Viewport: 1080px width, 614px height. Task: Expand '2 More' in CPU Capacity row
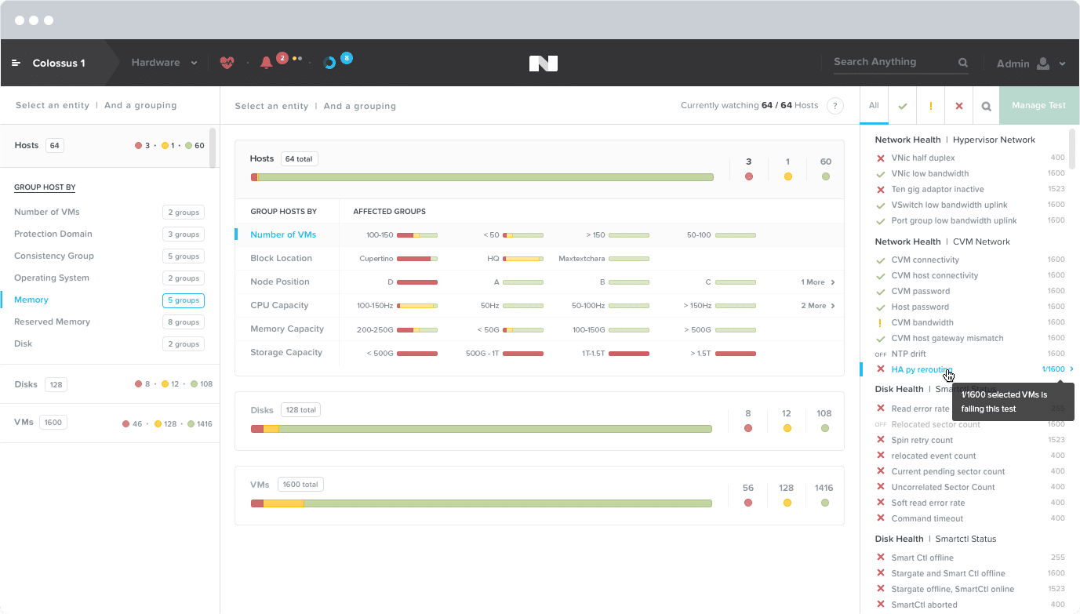pyautogui.click(x=817, y=306)
